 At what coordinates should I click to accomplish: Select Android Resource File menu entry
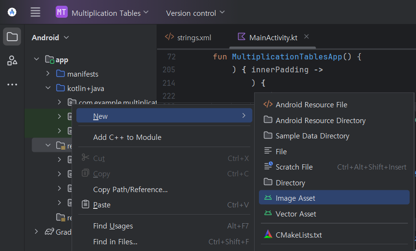point(311,105)
